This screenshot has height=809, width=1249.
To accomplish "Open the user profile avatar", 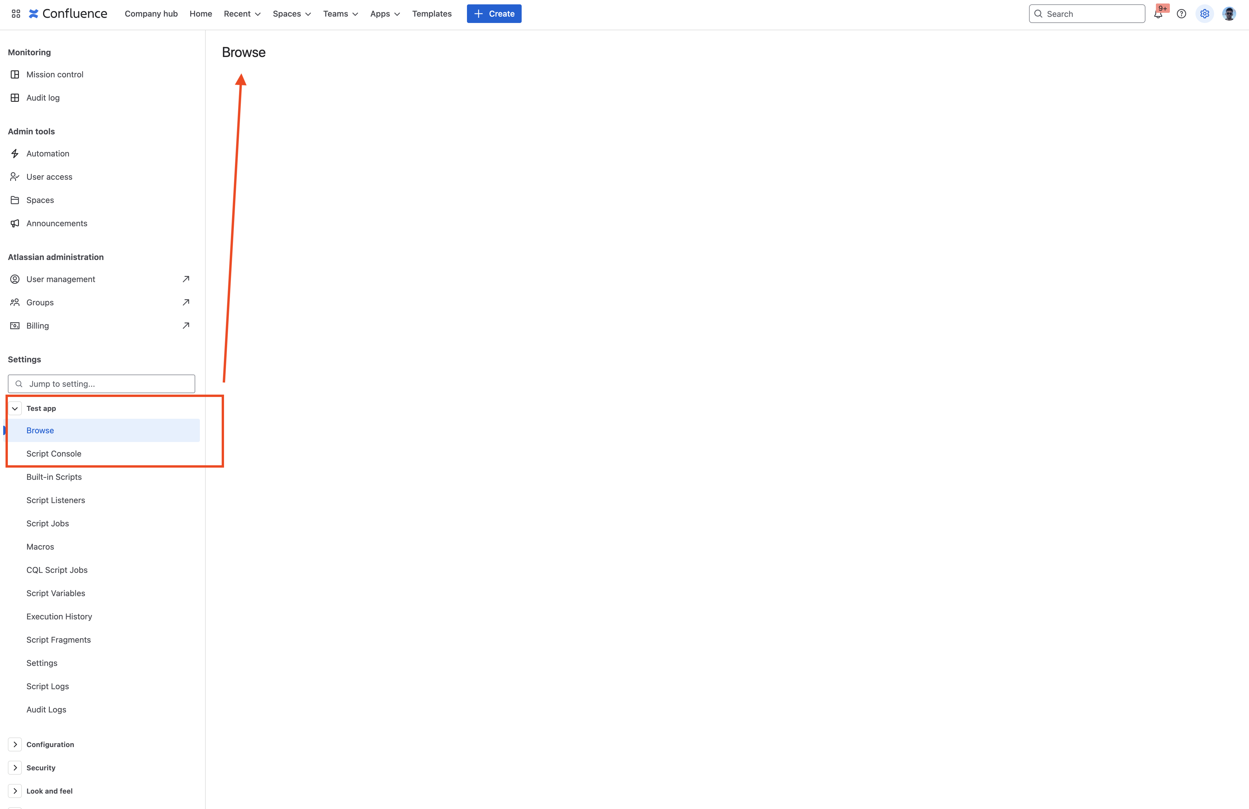I will (x=1229, y=14).
